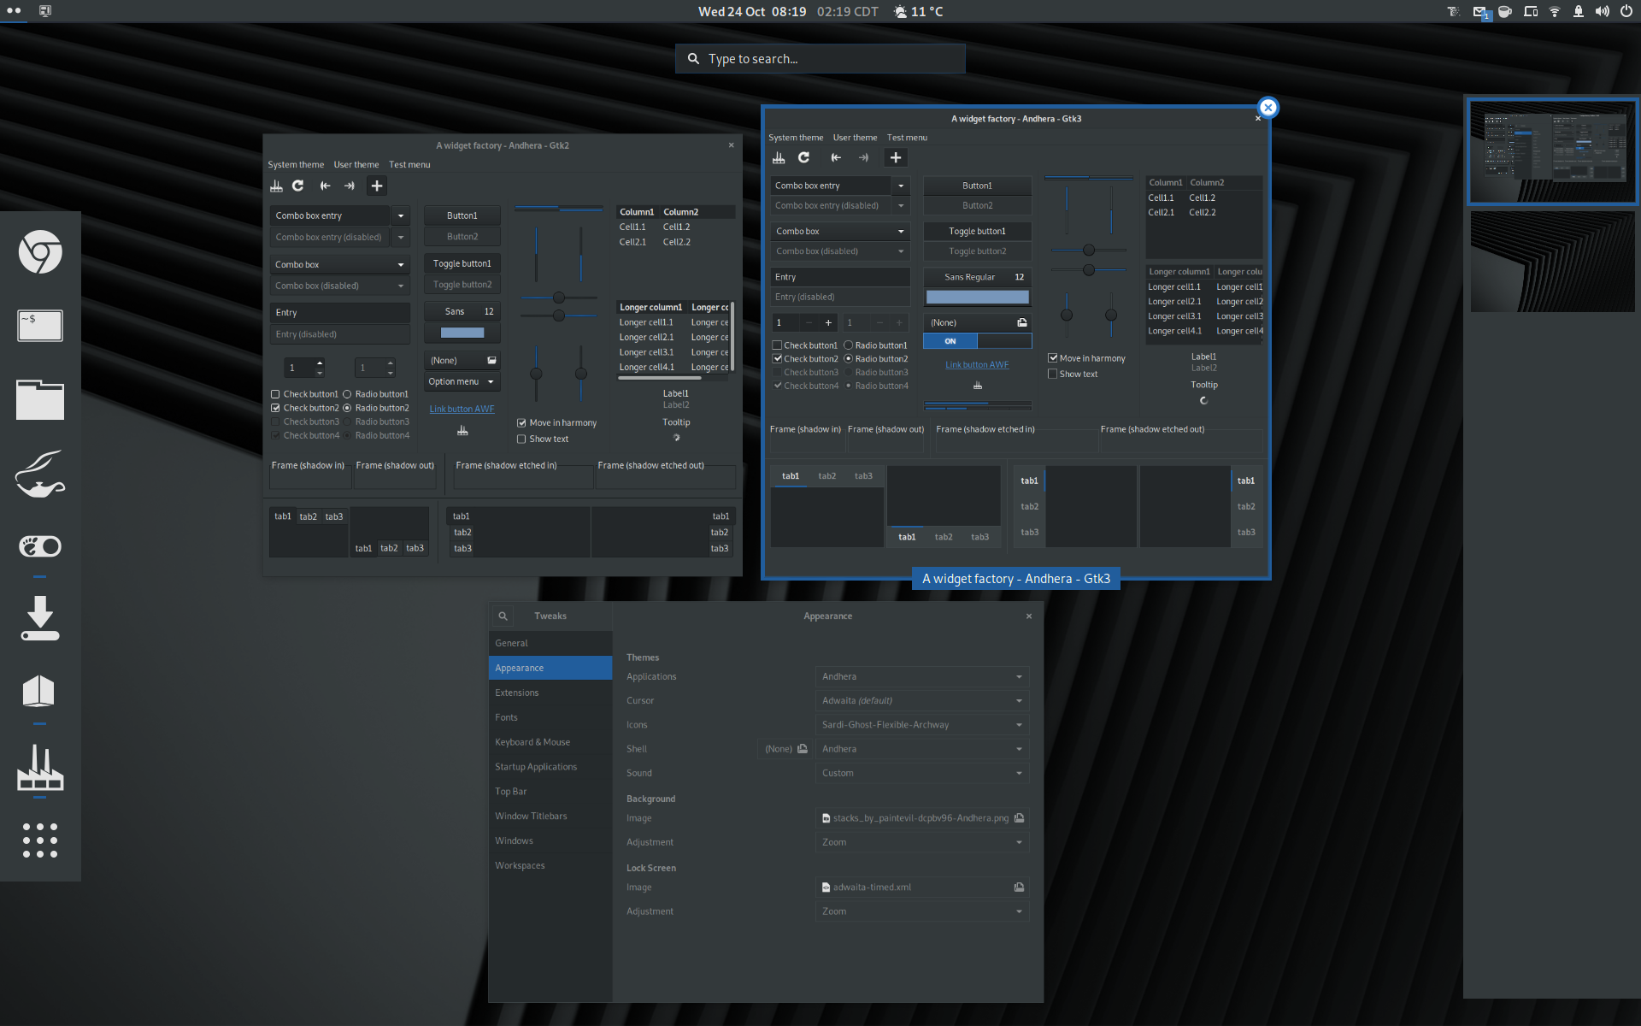Open Icons dropdown Sardi-Ghost-Flexible-Archway

(922, 725)
